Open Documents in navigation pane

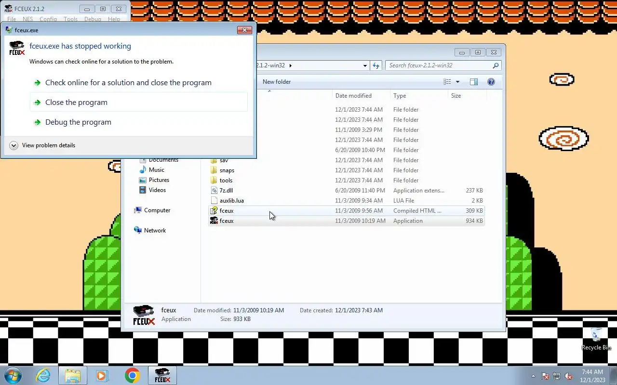point(163,160)
